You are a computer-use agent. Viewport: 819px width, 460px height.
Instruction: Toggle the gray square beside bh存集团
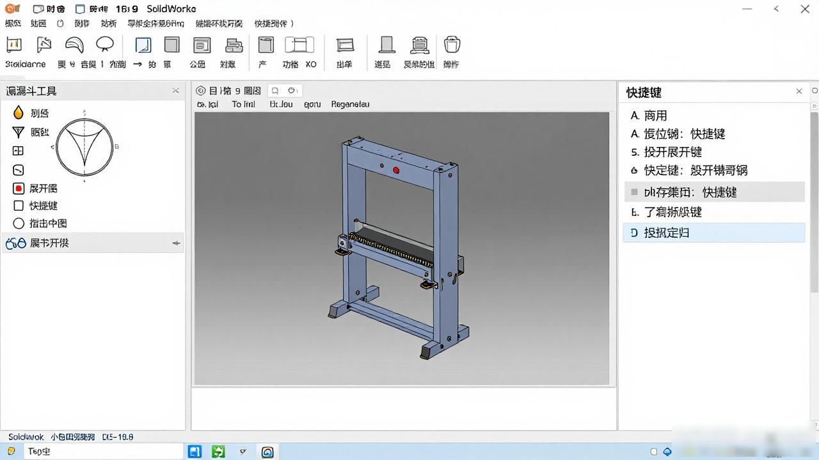click(x=634, y=192)
